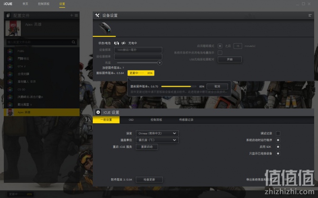Click the Apex 英雄 list row thumbnail
The width and height of the screenshot is (318, 198).
[10, 112]
